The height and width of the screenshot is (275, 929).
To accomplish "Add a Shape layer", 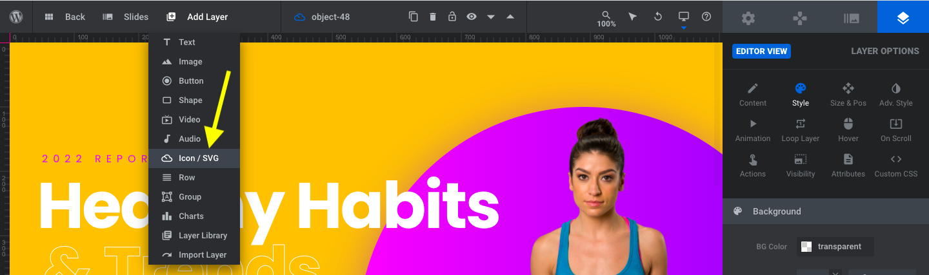I will (194, 100).
